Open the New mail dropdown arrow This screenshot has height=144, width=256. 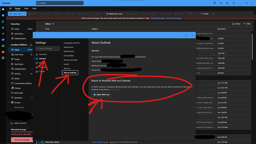[25, 14]
